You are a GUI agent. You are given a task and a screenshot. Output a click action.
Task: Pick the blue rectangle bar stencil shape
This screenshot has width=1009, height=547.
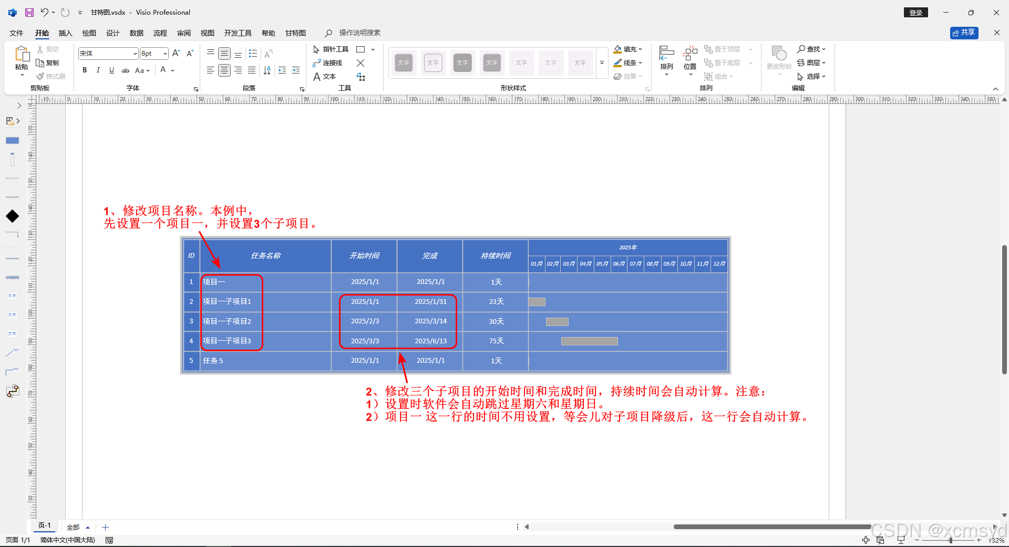pyautogui.click(x=12, y=141)
